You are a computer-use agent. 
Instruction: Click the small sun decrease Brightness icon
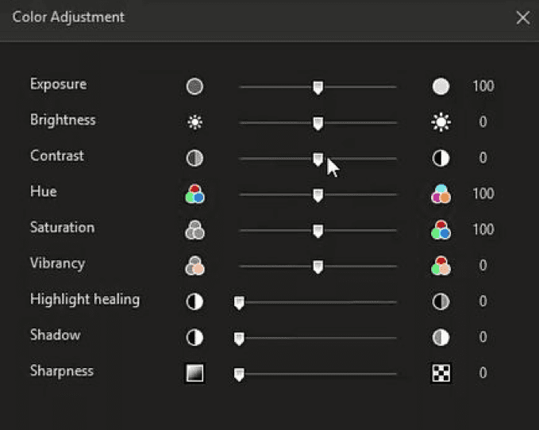[195, 122]
